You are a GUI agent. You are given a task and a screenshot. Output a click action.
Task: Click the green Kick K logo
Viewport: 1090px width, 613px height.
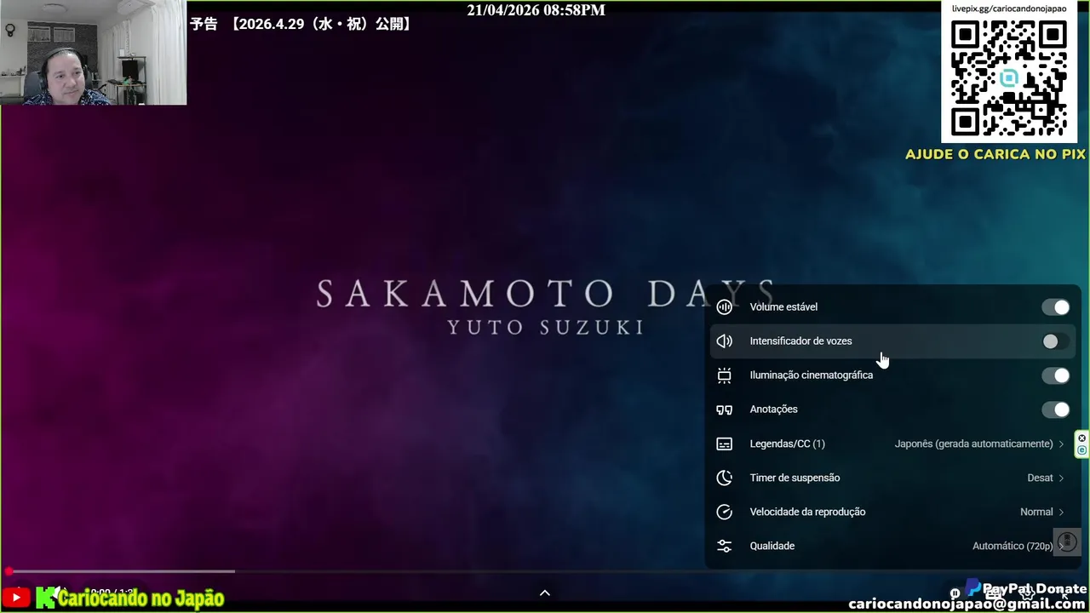tap(45, 598)
